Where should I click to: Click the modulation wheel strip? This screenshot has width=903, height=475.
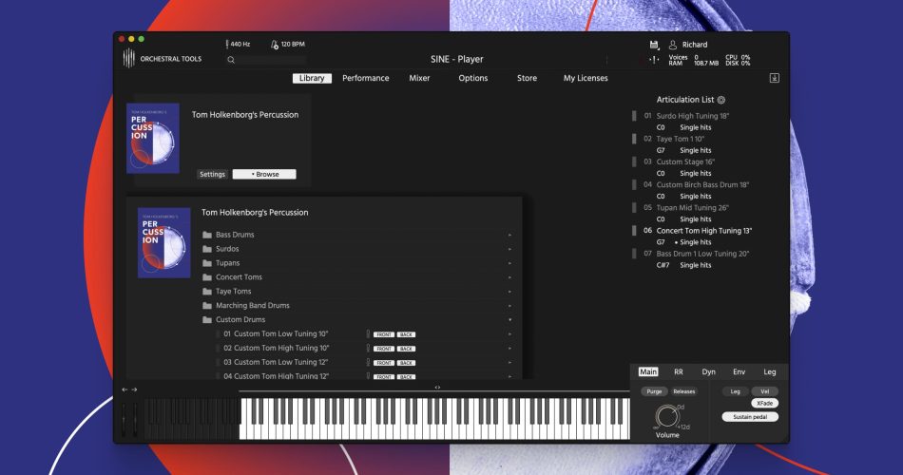tap(135, 420)
